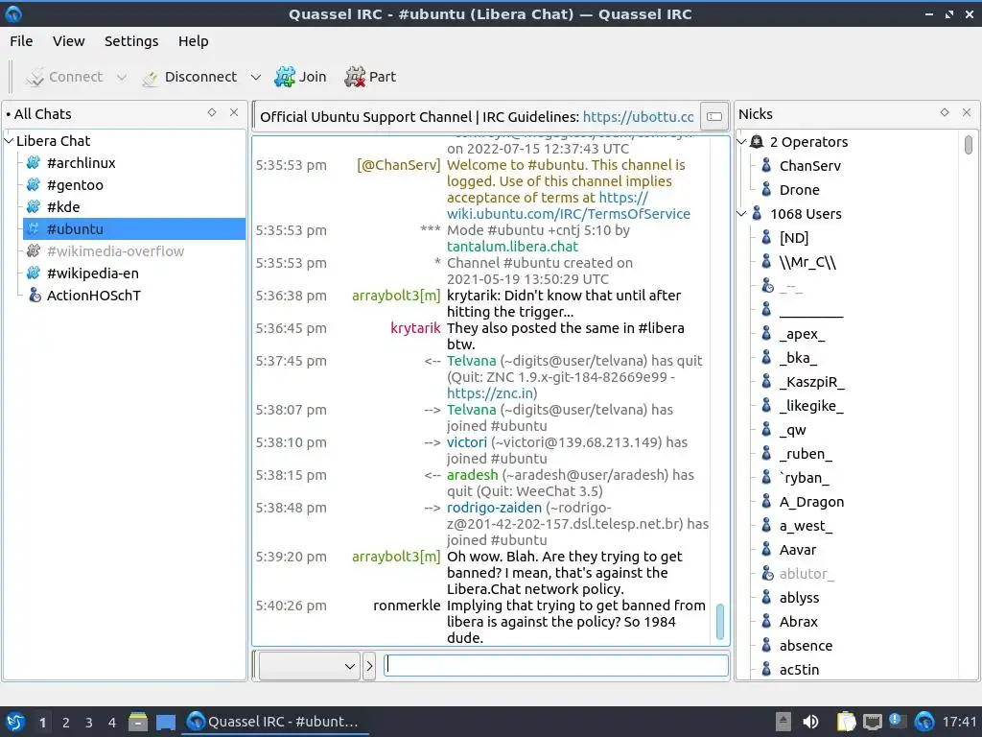Select \\Mr_C\\ in the nick list
Screen dimensions: 982x737
[x=807, y=262]
